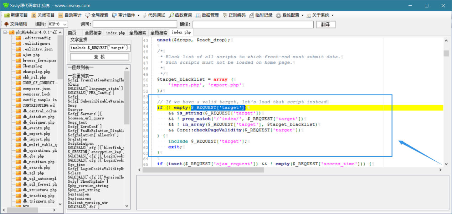Open 全局搜索 from the toolbar
The image size is (452, 214).
(97, 15)
